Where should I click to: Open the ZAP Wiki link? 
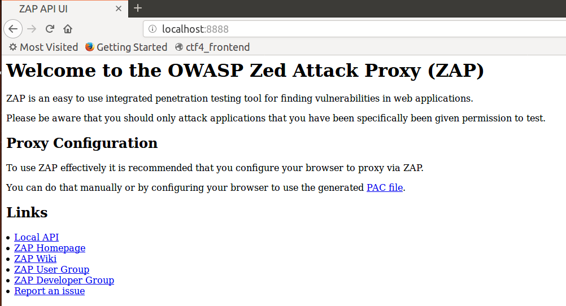pyautogui.click(x=36, y=259)
